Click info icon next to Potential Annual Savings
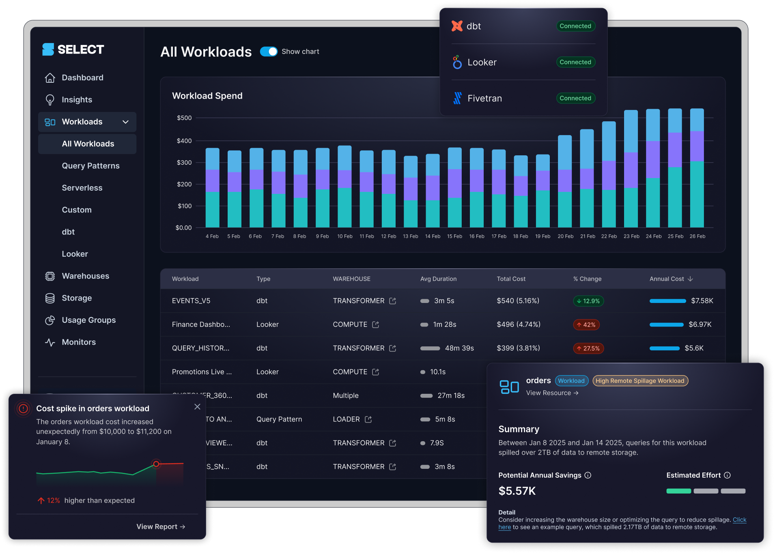The image size is (775, 554). (x=588, y=475)
